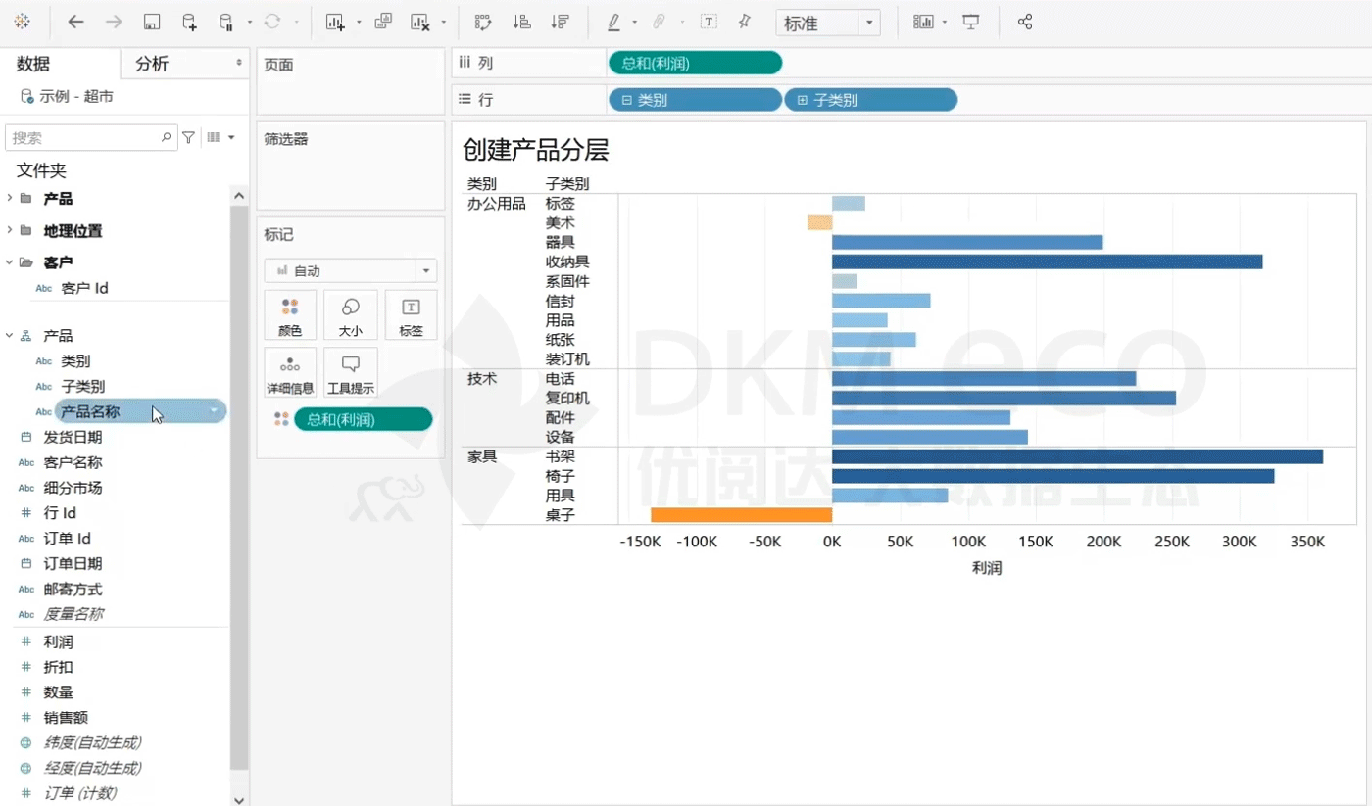Click the Save workbook icon
The width and height of the screenshot is (1372, 806).
tap(152, 22)
